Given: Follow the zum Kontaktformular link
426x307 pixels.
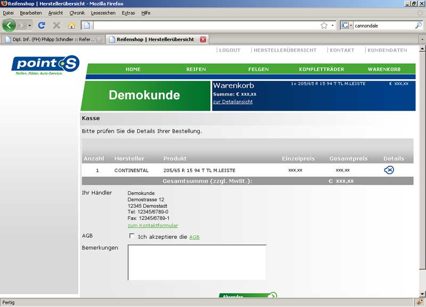Looking at the screenshot, I should [153, 226].
